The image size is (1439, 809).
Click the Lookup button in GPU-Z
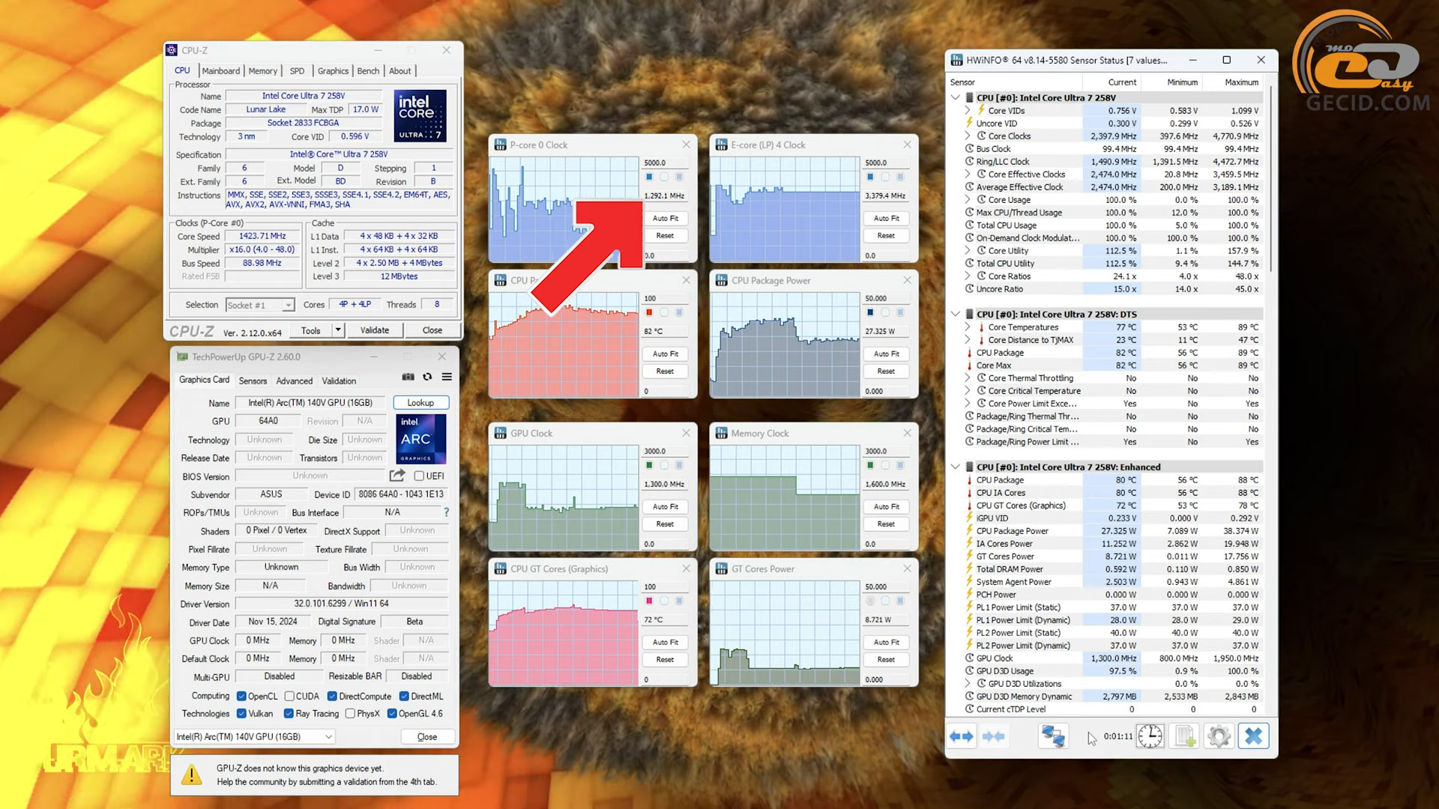click(x=420, y=402)
